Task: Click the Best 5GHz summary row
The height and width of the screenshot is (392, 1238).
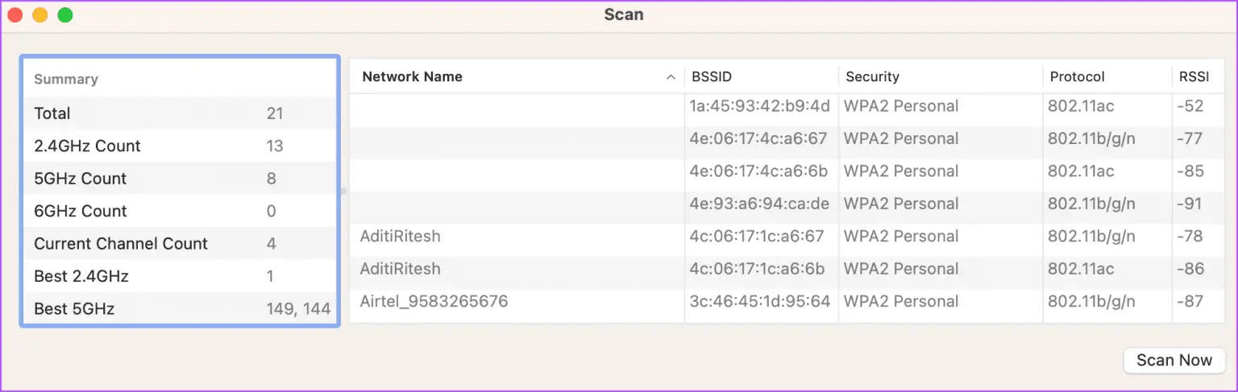Action: click(180, 308)
